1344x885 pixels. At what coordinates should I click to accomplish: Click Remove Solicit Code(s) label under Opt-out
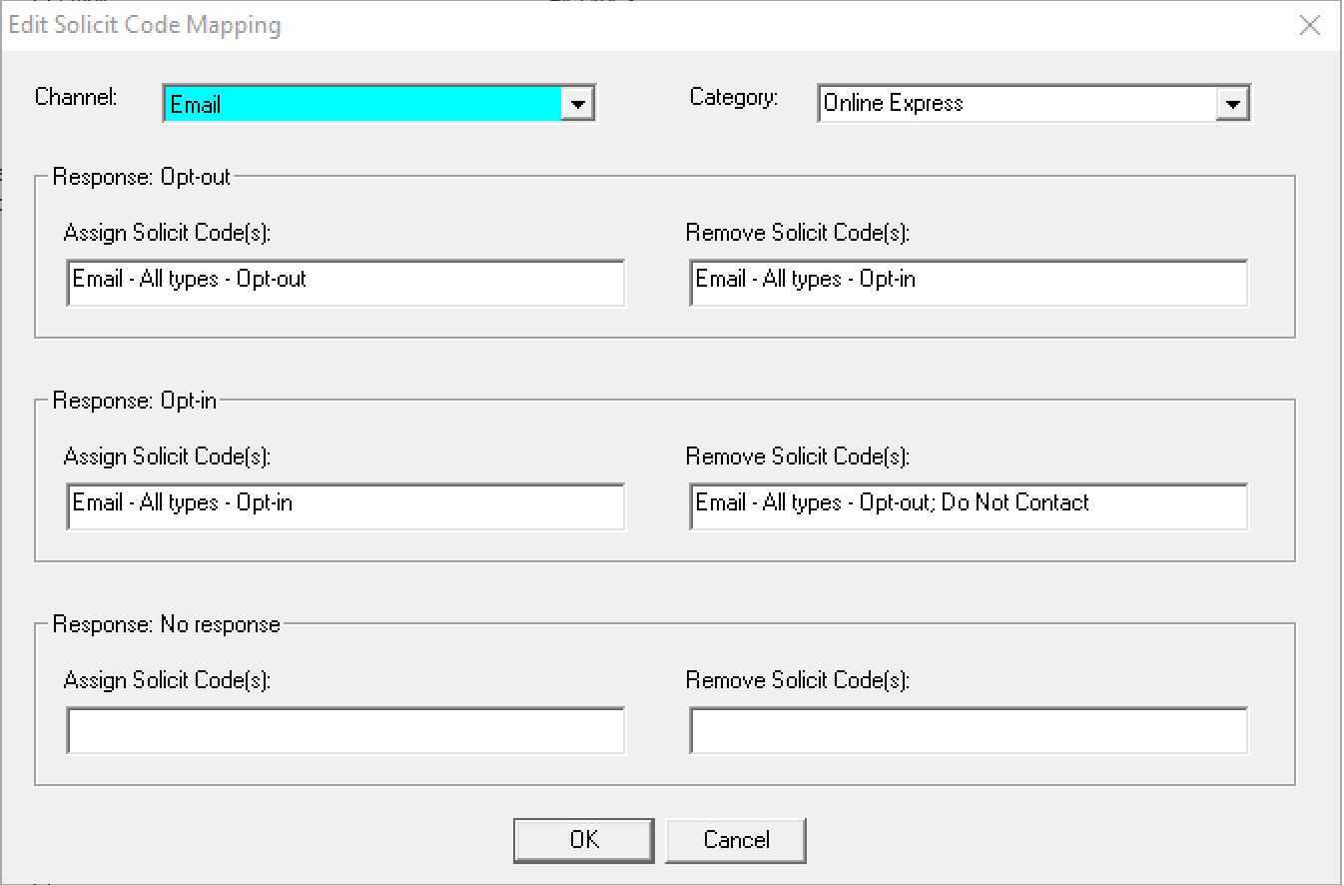[798, 233]
